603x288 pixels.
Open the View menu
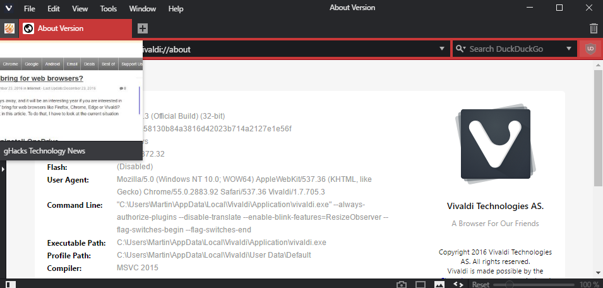click(x=80, y=8)
